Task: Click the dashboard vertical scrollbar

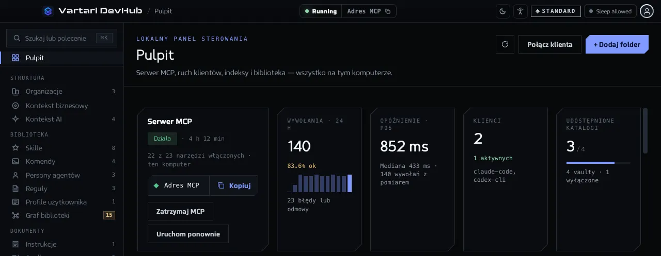Action: point(644,130)
